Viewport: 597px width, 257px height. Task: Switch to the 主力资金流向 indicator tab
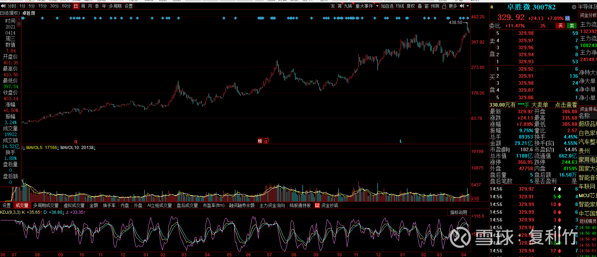(x=272, y=205)
